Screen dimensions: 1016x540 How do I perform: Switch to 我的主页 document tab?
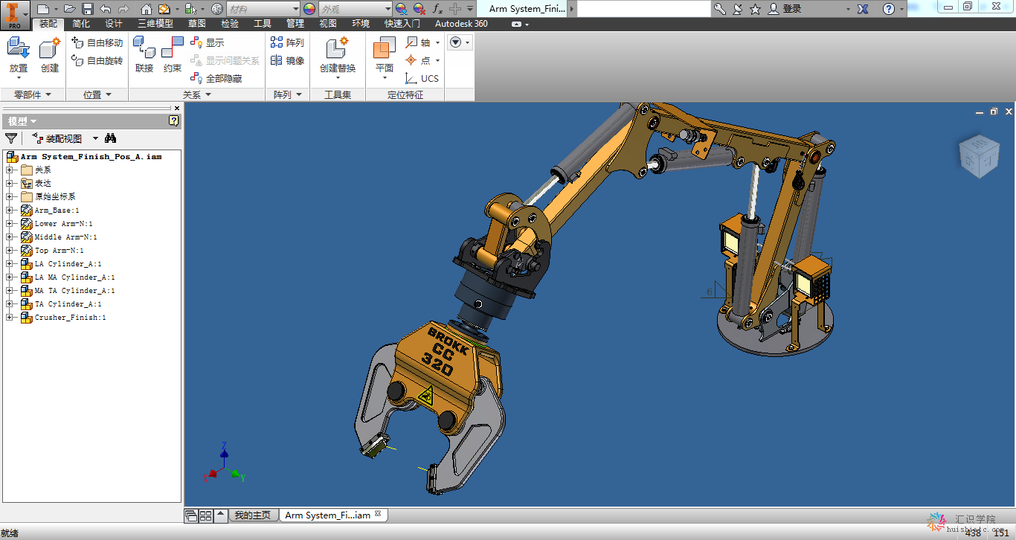(x=252, y=515)
